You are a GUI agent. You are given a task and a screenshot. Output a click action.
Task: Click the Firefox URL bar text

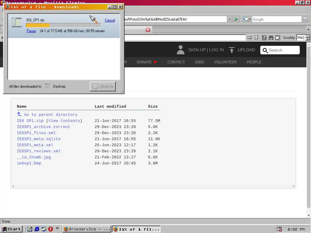(156, 19)
